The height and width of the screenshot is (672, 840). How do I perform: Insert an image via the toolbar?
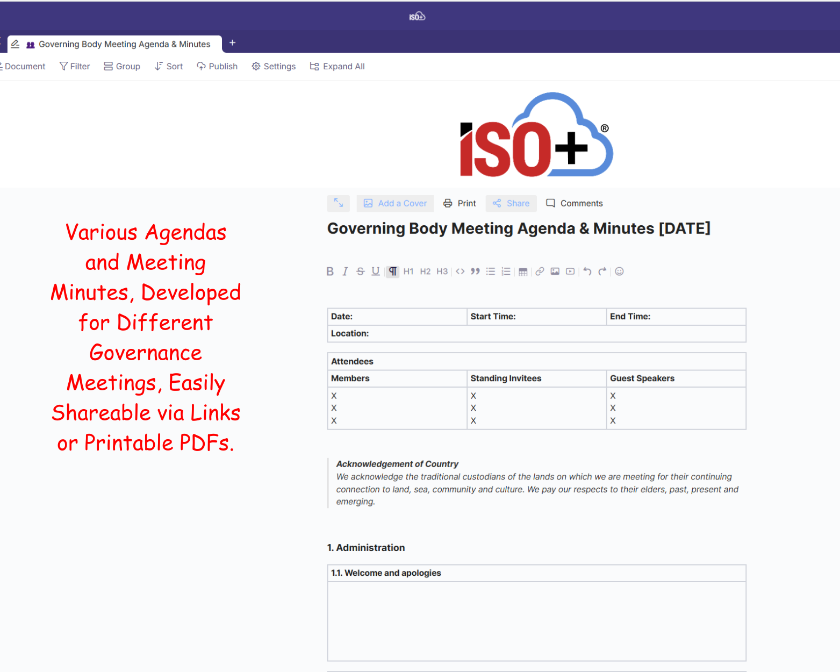click(x=555, y=271)
